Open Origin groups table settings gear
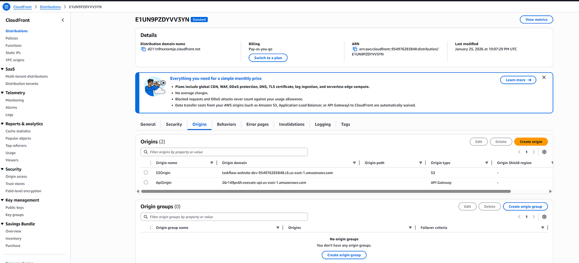 pos(544,217)
